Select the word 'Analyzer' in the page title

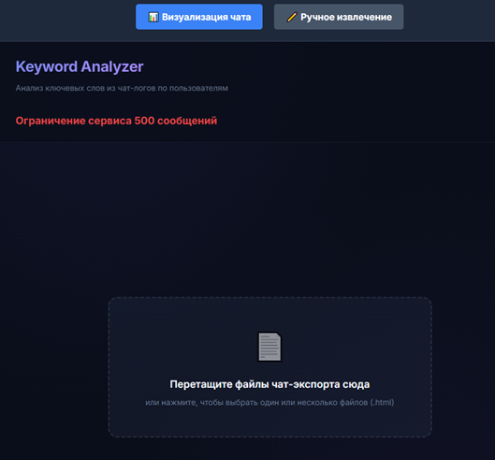point(112,67)
